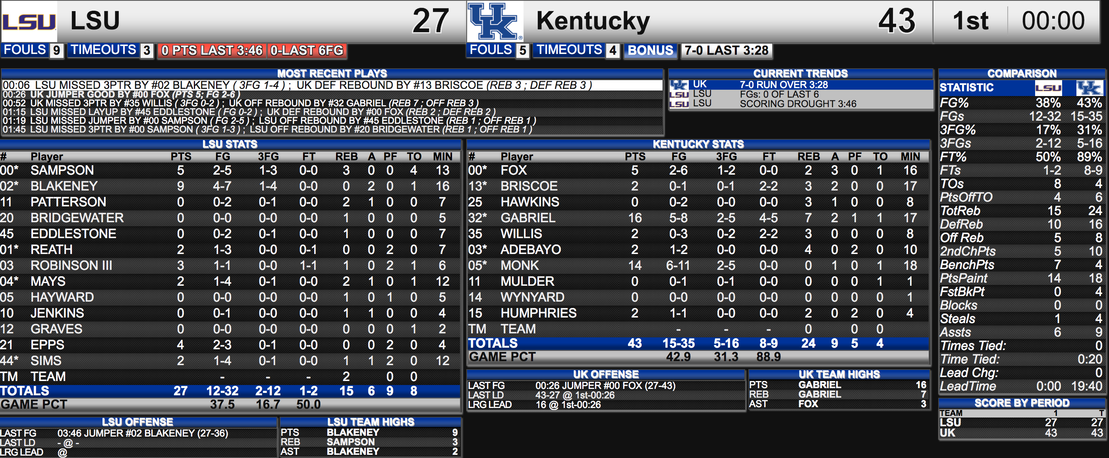Select the BLAKENEY row in LSU stats

coord(230,186)
